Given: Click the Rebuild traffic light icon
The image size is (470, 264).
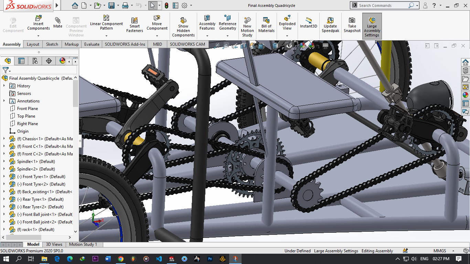Looking at the screenshot, I should point(167,5).
